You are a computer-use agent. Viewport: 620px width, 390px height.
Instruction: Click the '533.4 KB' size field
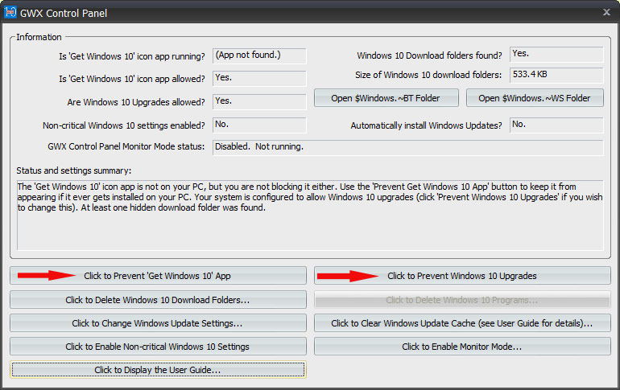point(556,75)
